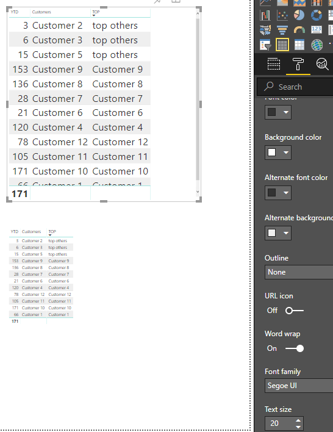The height and width of the screenshot is (432, 333).
Task: Select top others in Customer 5 row
Action: tap(115, 54)
